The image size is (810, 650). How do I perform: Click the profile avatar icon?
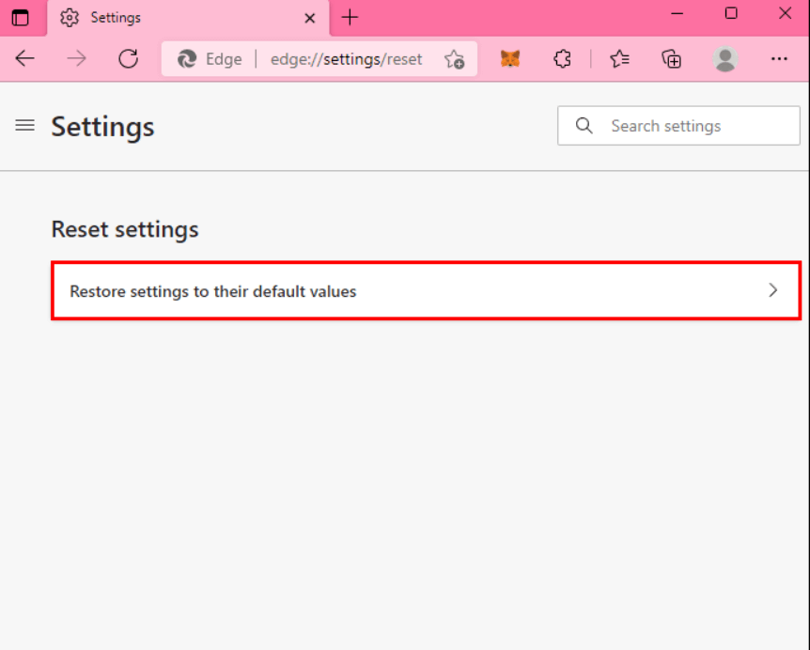coord(724,59)
